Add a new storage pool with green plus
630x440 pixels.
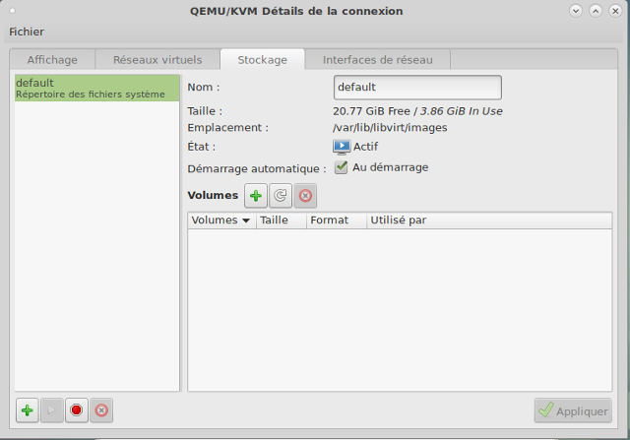28,410
